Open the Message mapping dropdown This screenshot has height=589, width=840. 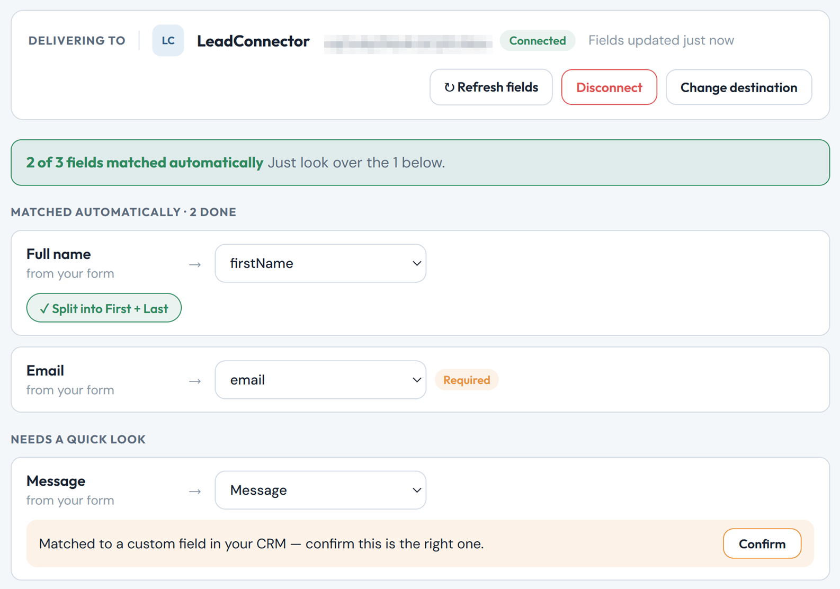320,490
